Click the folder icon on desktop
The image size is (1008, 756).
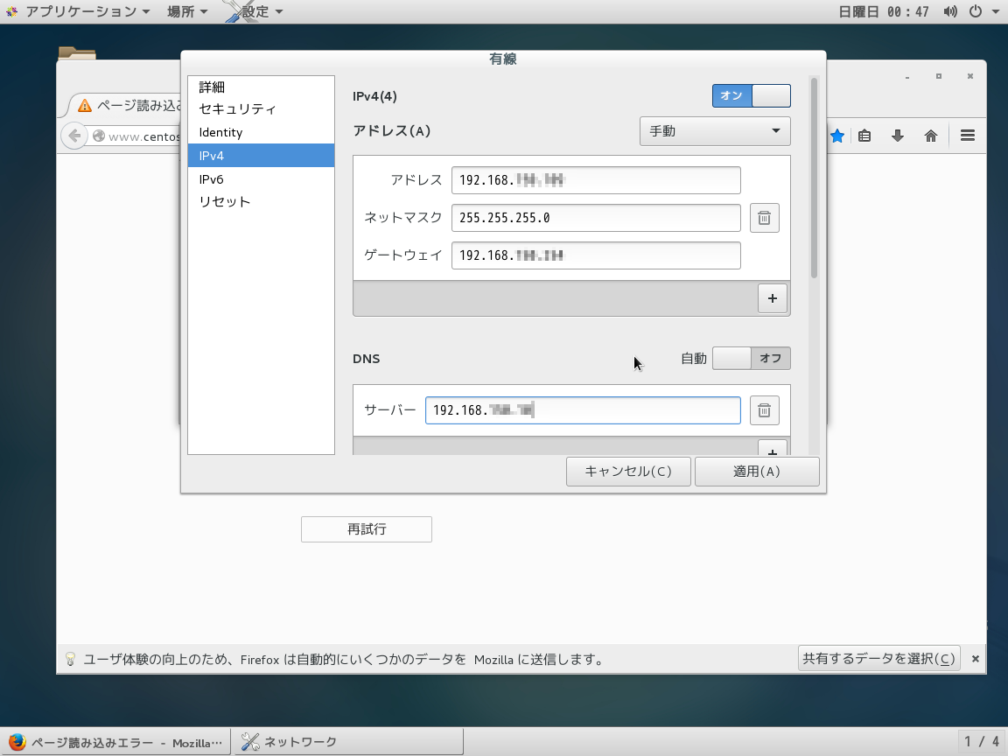tap(76, 53)
